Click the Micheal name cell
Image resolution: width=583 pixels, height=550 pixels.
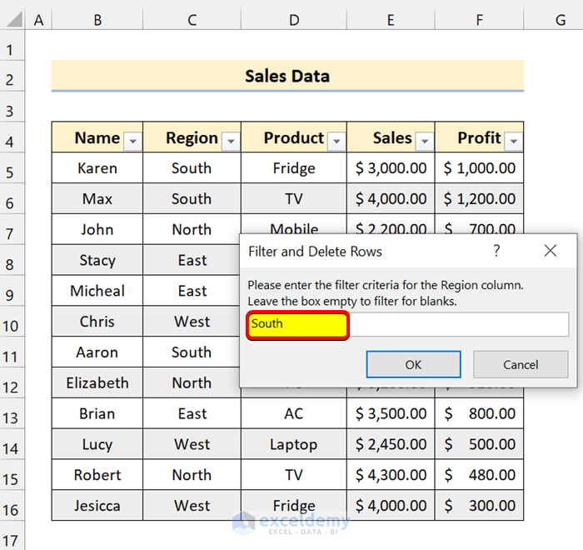click(x=97, y=291)
